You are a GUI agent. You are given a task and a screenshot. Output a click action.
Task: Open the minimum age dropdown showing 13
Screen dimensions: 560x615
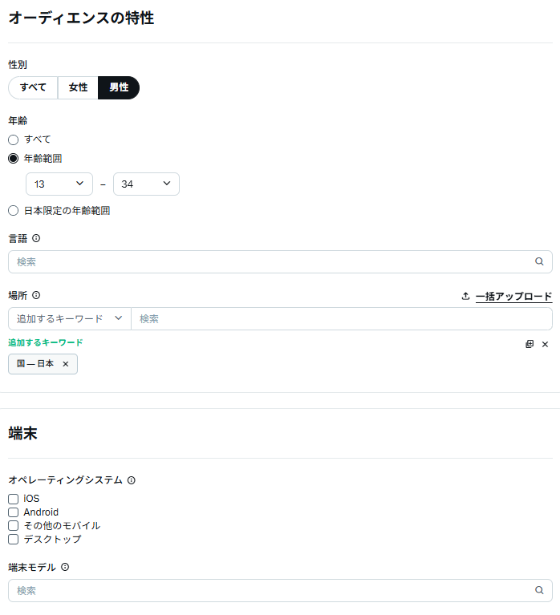[x=59, y=184]
